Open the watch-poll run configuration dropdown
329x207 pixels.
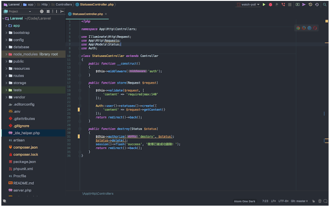pyautogui.click(x=248, y=5)
